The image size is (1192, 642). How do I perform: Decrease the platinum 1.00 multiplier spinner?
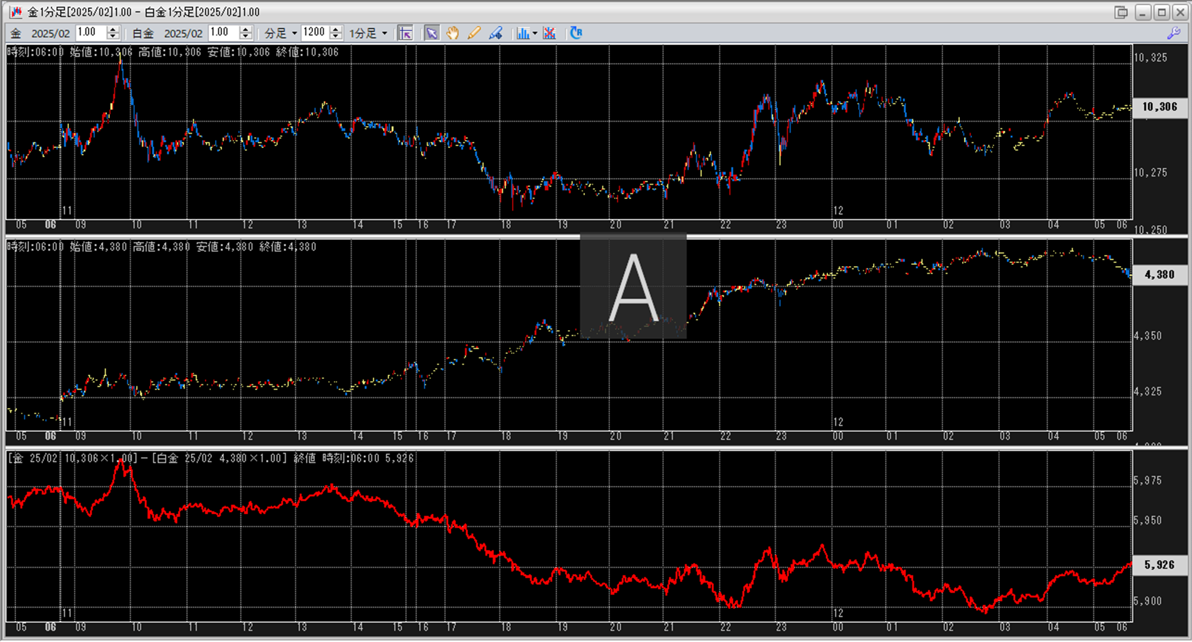[246, 37]
